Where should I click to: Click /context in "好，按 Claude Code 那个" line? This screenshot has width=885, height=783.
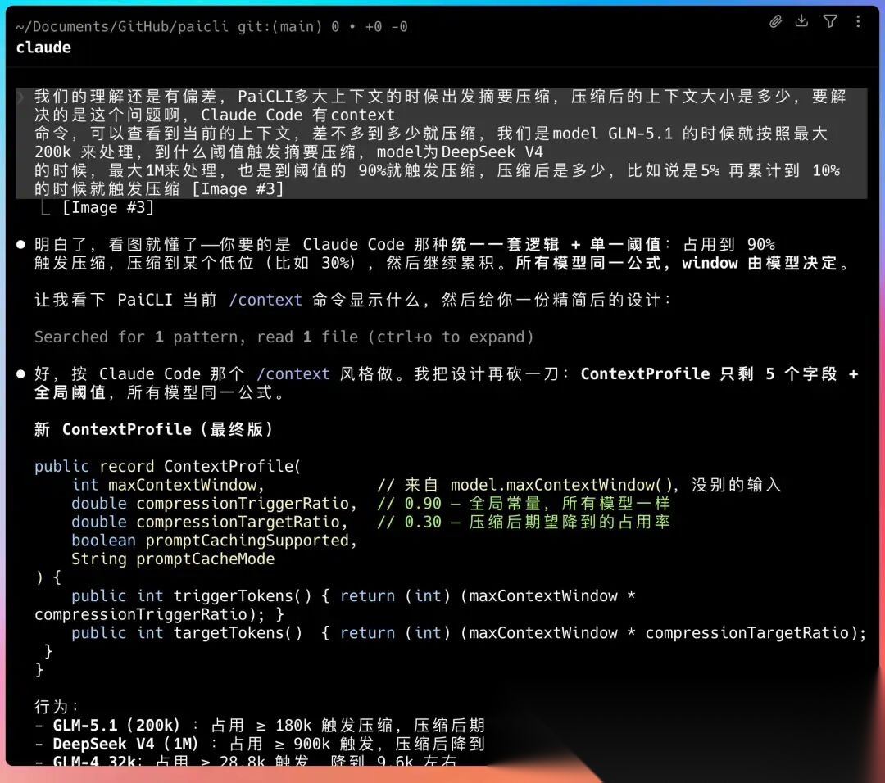click(x=293, y=374)
